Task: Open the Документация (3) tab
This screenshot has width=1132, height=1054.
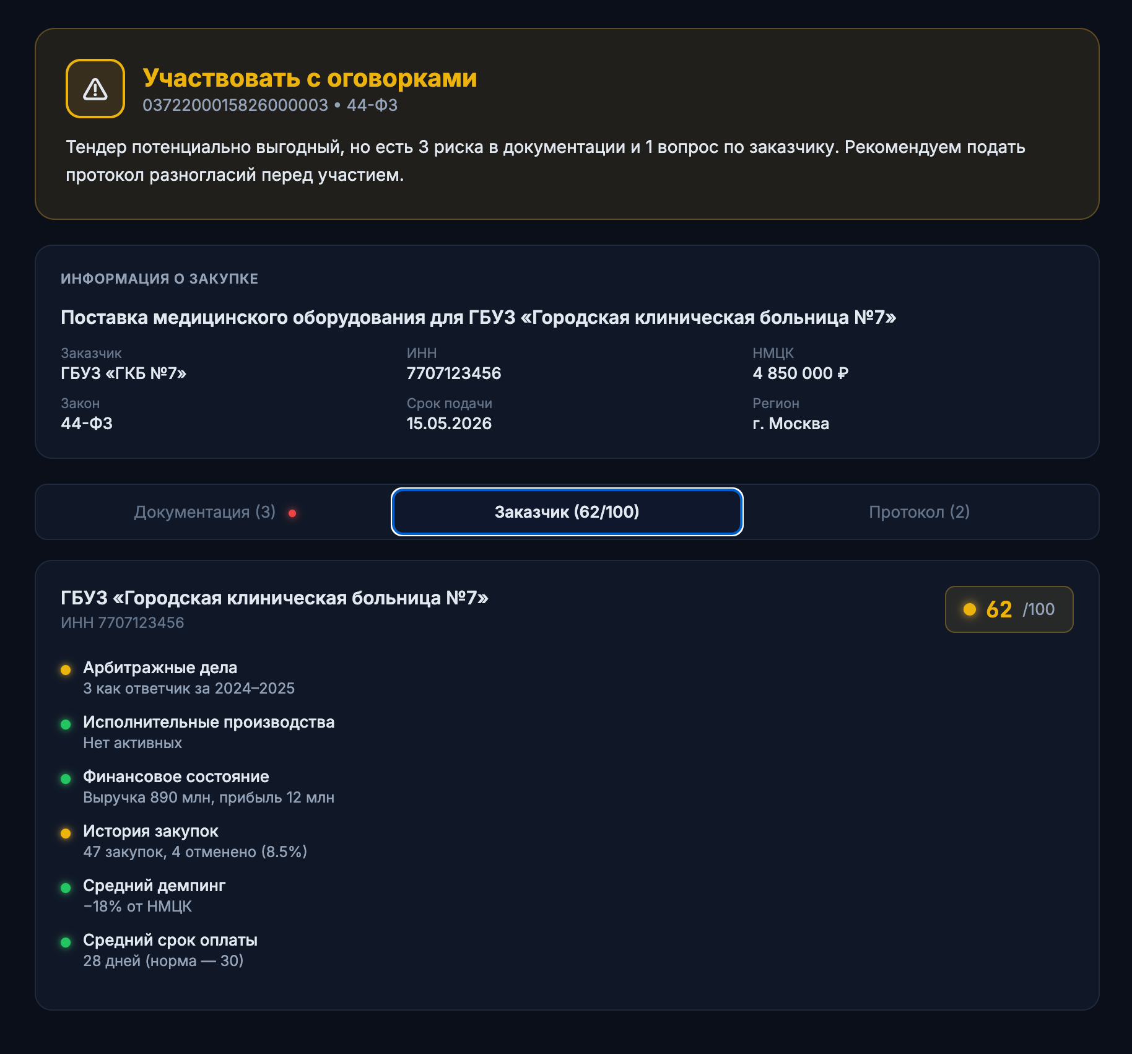Action: tap(216, 512)
